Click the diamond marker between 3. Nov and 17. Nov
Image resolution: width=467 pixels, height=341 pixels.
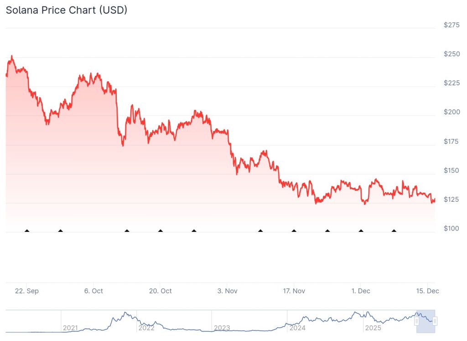[x=260, y=231]
